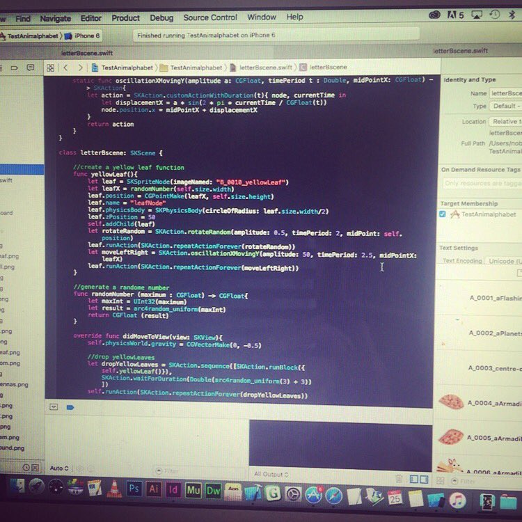Viewport: 522px width, 522px height.
Task: Open the Source Control menu
Action: pyautogui.click(x=210, y=17)
